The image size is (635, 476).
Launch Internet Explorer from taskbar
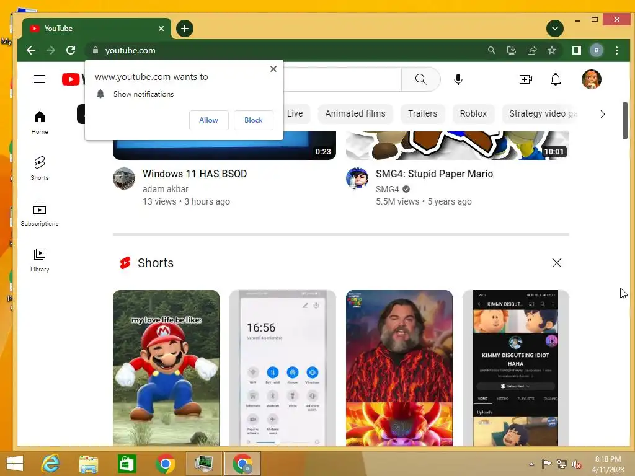(x=51, y=464)
